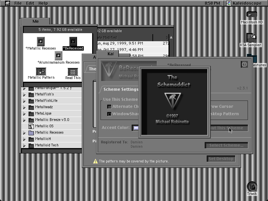Select the textures folder icon on desktop
268x201 pixels.
tap(252, 58)
